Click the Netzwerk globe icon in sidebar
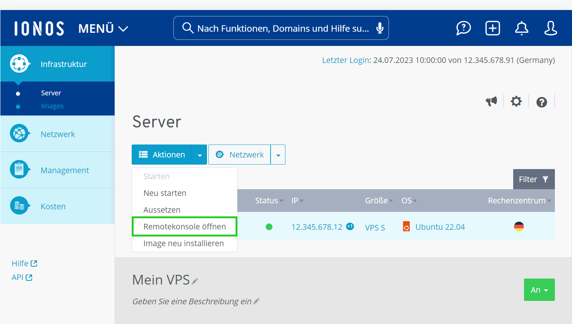 click(20, 133)
